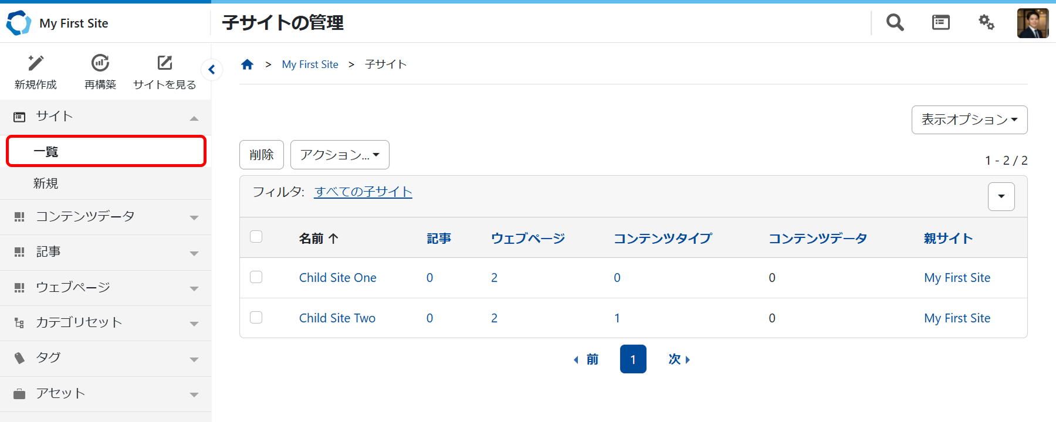
Task: Open the 表示オプション dropdown
Action: click(969, 120)
